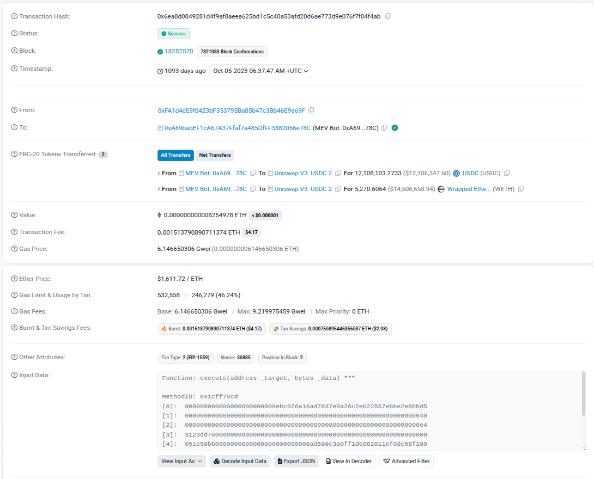Image resolution: width=594 pixels, height=479 pixels.
Task: Copy Uniswap V3 recipient address in USDC transfer row
Action: pyautogui.click(x=338, y=173)
